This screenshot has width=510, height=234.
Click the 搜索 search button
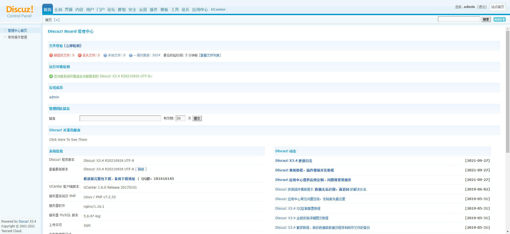486,19
